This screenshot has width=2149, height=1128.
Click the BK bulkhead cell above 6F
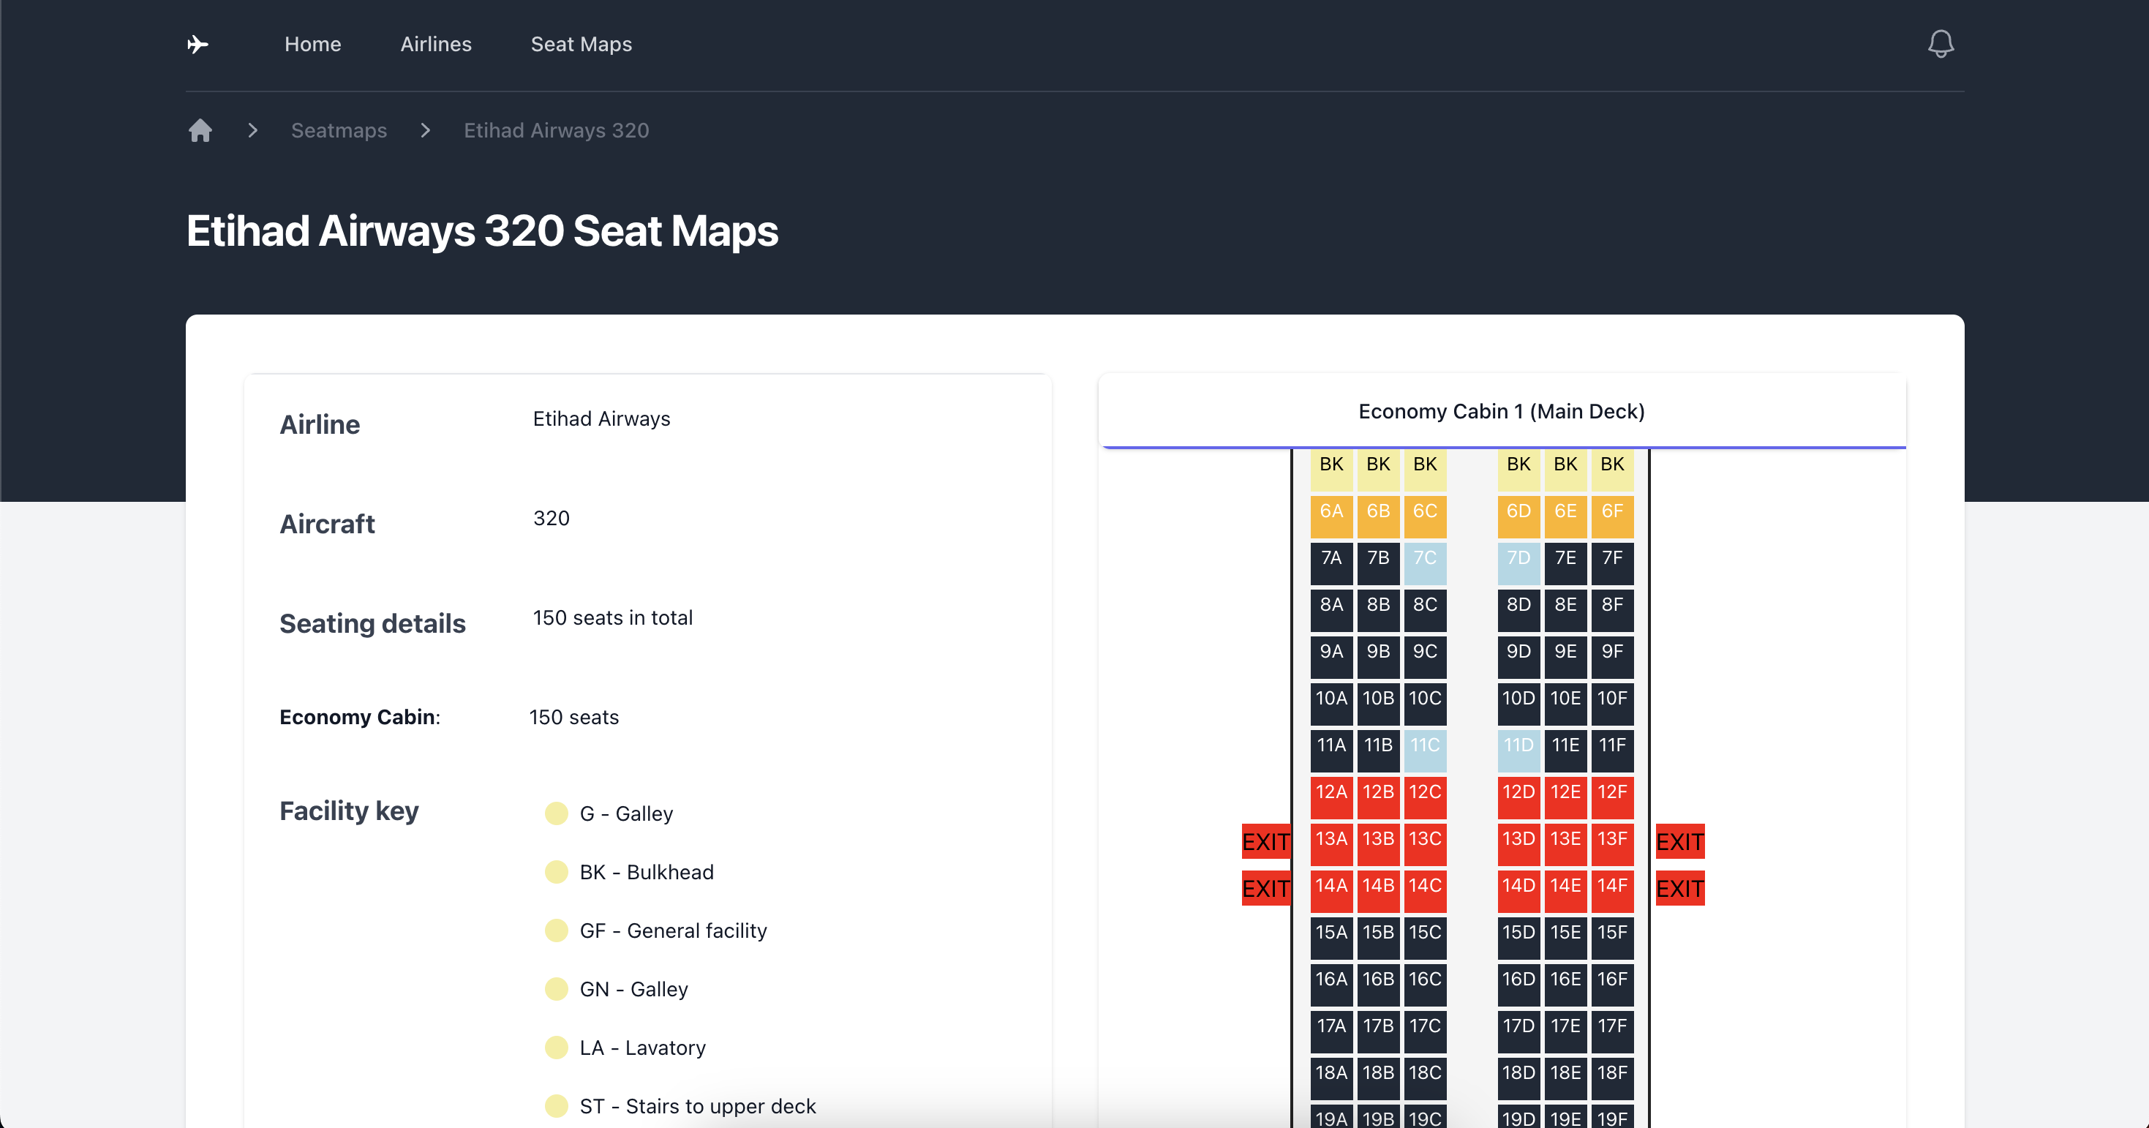1612,470
